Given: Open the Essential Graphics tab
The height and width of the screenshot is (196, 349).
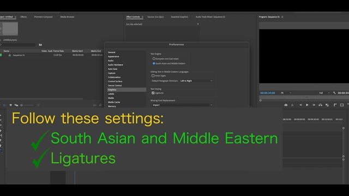Looking at the screenshot, I should click(179, 17).
